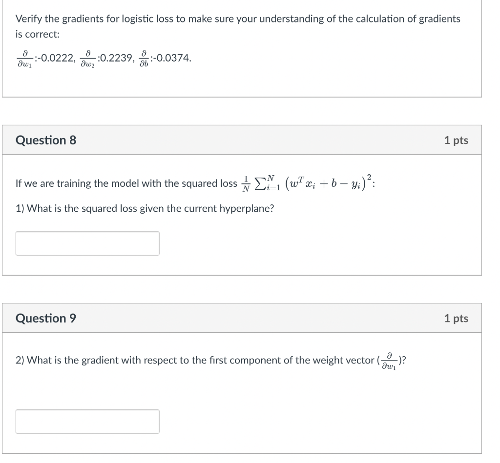Click the "is correct:" line of text
This screenshot has width=500, height=463.
pyautogui.click(x=38, y=35)
